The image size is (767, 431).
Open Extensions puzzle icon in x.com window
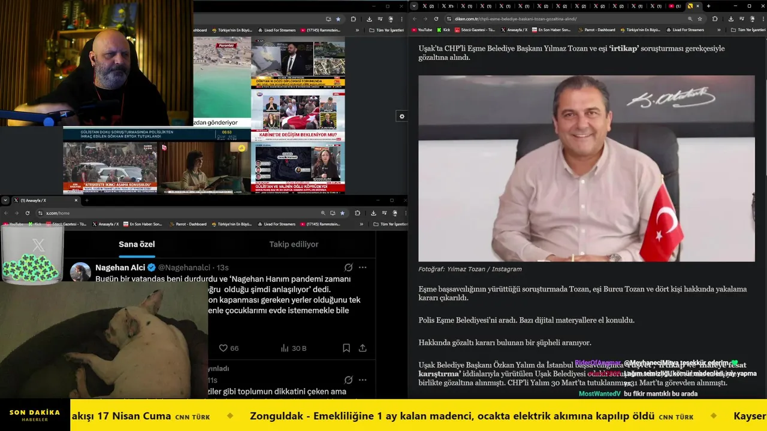click(357, 213)
